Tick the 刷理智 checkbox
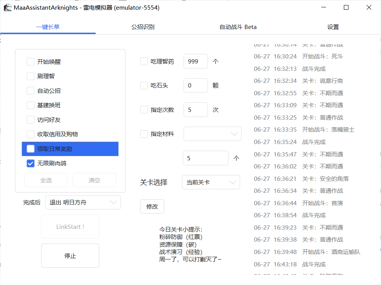This screenshot has height=285, width=381. (x=30, y=76)
